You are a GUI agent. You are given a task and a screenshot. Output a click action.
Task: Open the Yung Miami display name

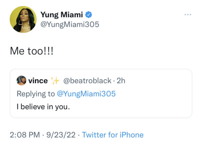62,15
